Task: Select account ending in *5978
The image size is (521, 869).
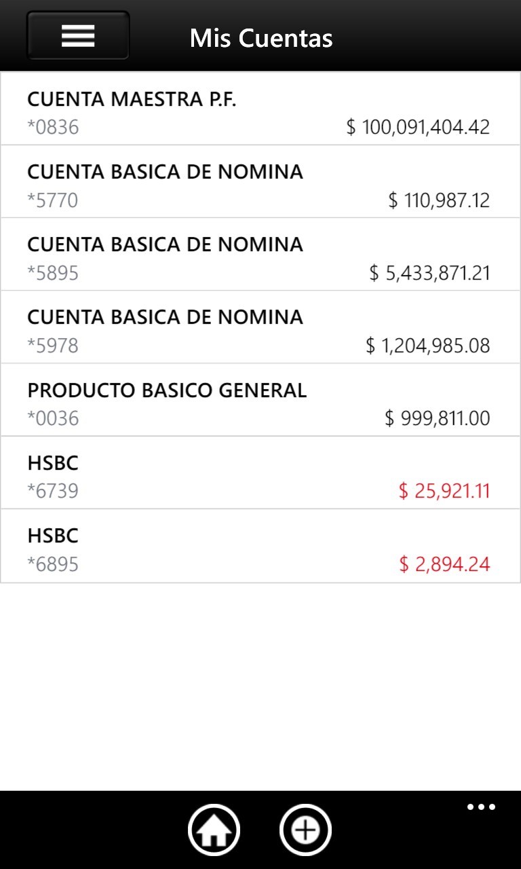Action: point(260,327)
